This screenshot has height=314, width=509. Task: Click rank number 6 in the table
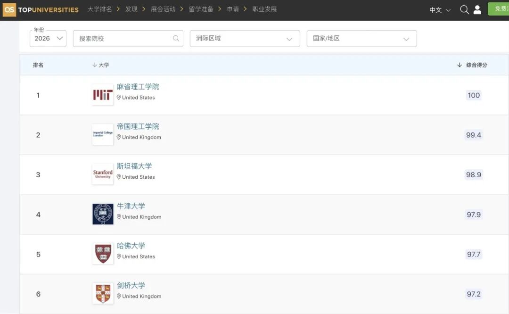click(x=38, y=294)
